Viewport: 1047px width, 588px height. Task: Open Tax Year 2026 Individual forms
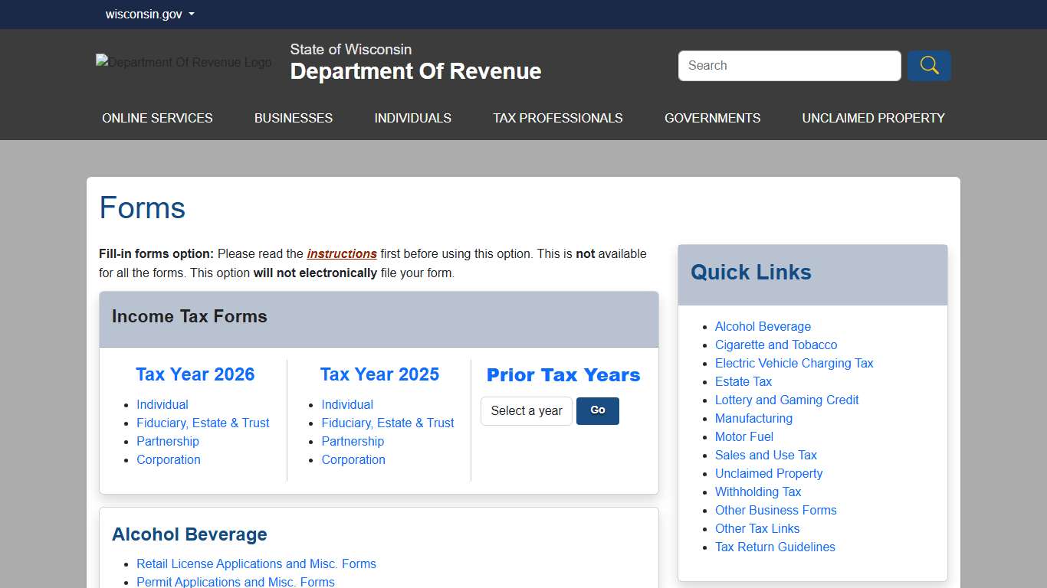[162, 405]
